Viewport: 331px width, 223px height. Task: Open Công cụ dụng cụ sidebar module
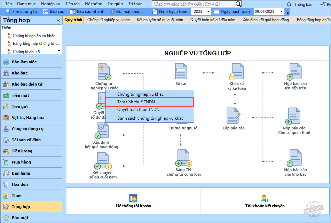pos(31,129)
